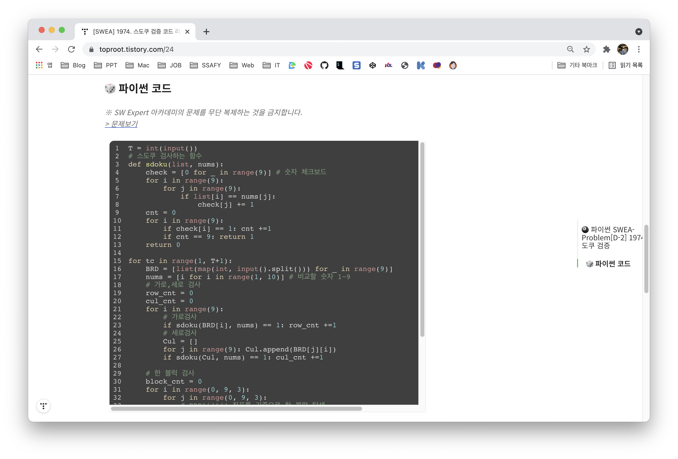Viewport: 678px width, 459px height.
Task: Bookmark this page with the star icon
Action: 586,49
